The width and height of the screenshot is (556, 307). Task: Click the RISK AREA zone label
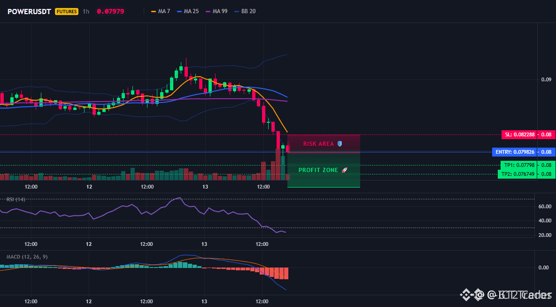click(318, 144)
